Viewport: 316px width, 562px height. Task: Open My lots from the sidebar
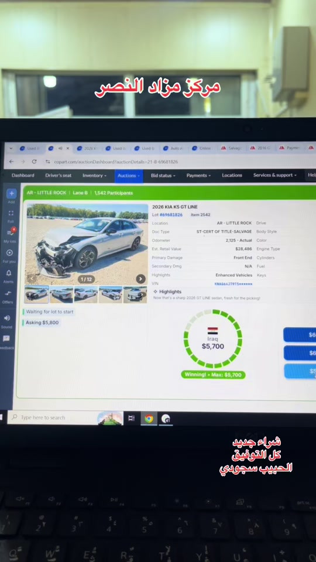pos(11,232)
